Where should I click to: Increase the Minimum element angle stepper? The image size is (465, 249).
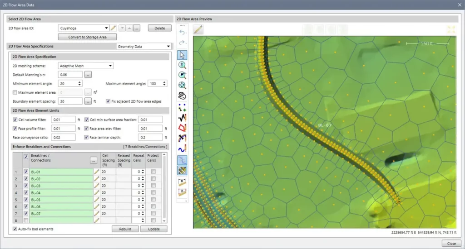80,82
